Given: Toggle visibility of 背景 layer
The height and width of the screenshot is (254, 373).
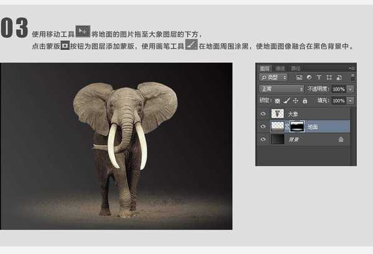Looking at the screenshot, I should pyautogui.click(x=263, y=140).
